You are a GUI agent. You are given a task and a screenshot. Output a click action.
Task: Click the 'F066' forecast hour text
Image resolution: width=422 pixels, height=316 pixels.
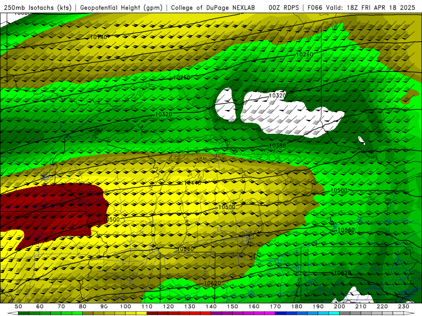point(314,8)
